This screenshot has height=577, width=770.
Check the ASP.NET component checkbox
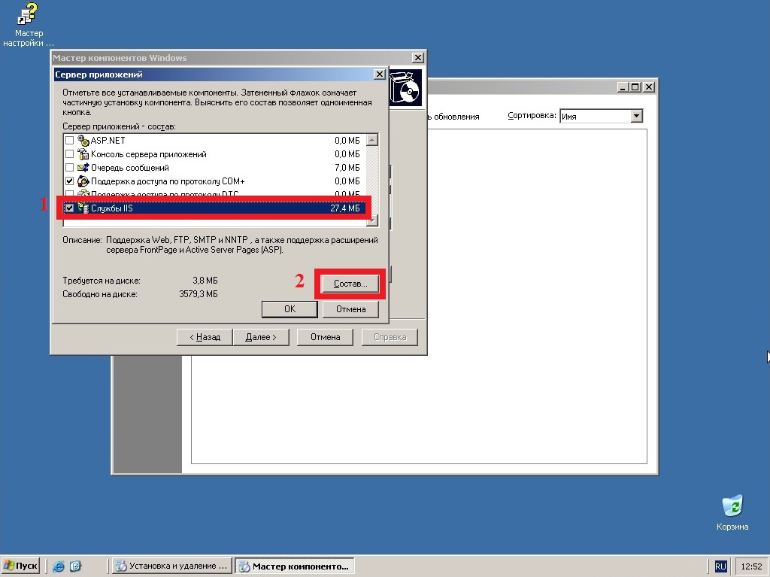point(70,141)
